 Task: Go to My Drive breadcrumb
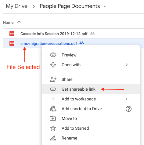[17, 6]
